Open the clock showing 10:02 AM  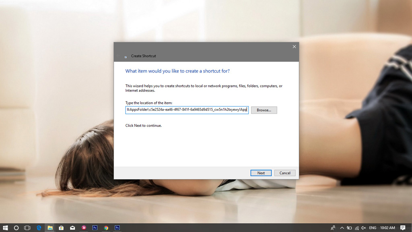(x=387, y=228)
